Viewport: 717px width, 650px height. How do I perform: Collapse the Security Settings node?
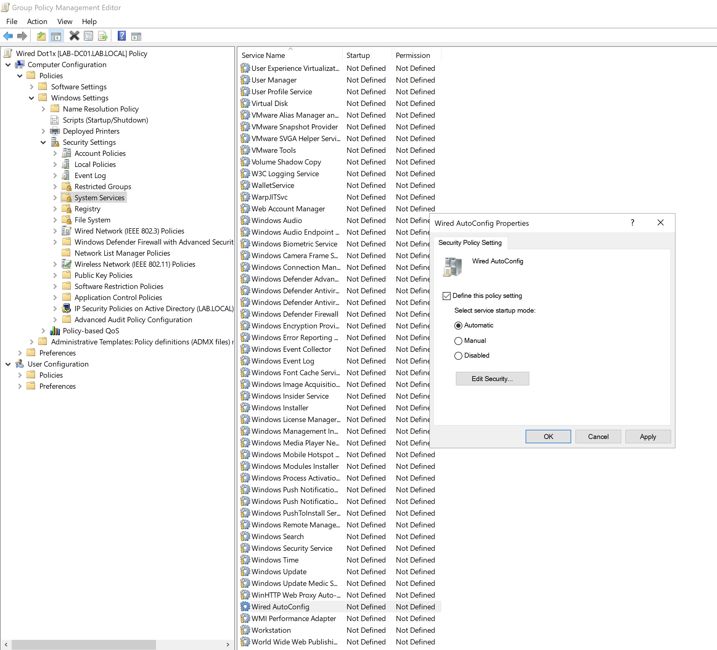click(x=43, y=143)
